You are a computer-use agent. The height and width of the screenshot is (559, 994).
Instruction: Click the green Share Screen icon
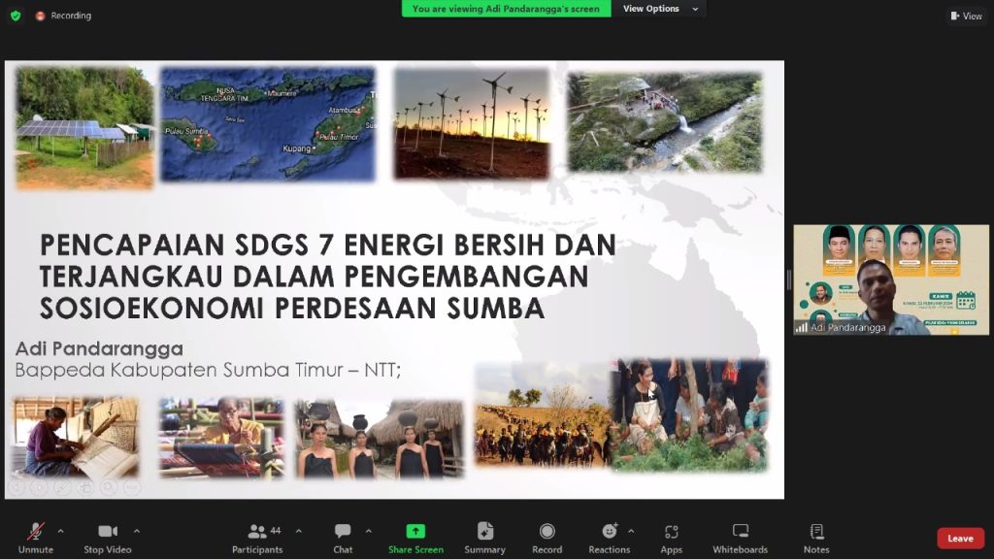pyautogui.click(x=415, y=531)
